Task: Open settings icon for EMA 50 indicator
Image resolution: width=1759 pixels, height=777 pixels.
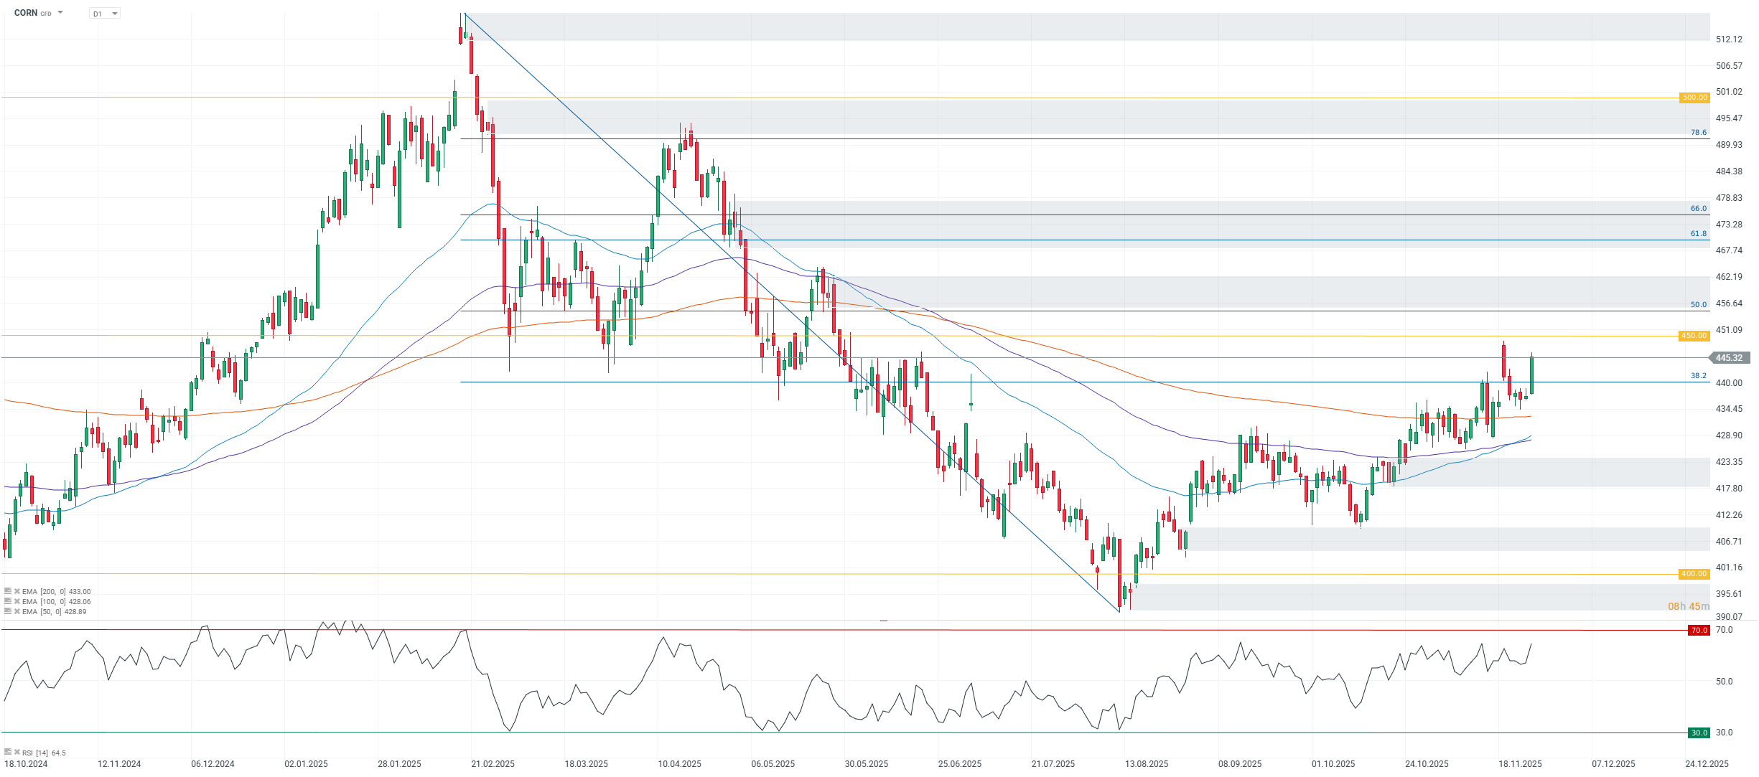Action: 8,612
